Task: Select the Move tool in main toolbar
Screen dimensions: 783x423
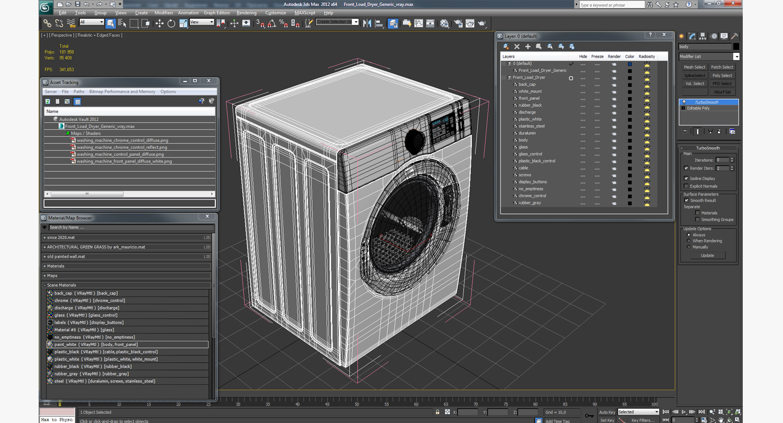Action: coord(159,23)
